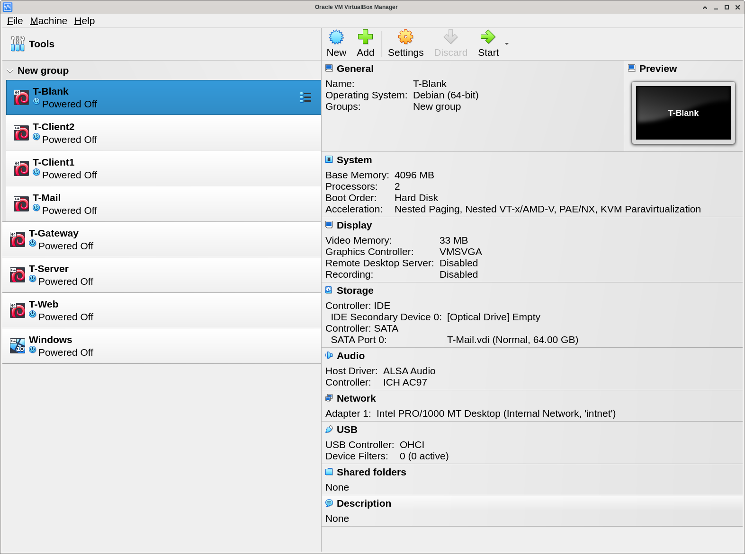Select the Tools entry label
The height and width of the screenshot is (554, 745).
tap(42, 44)
